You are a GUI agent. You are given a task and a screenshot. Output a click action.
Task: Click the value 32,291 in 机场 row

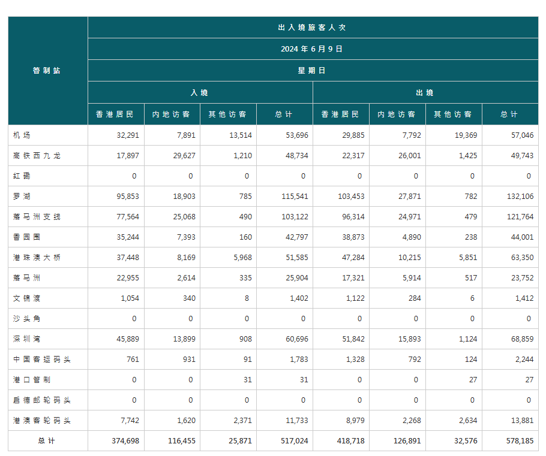116,135
